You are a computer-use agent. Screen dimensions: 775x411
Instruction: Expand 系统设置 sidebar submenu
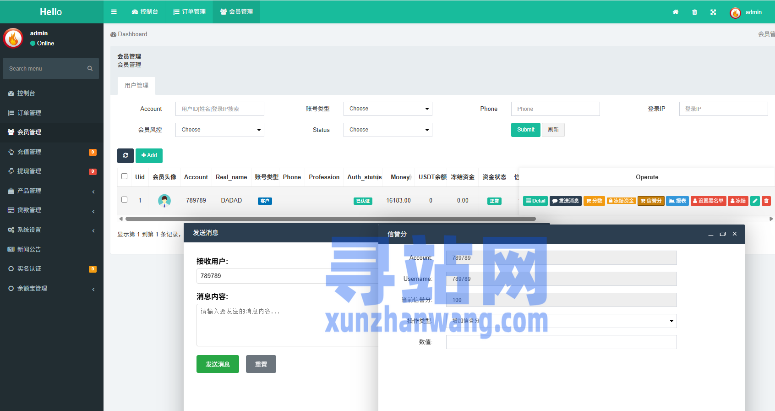(x=52, y=230)
